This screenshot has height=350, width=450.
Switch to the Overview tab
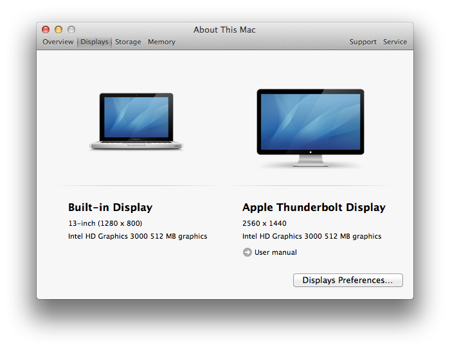58,42
